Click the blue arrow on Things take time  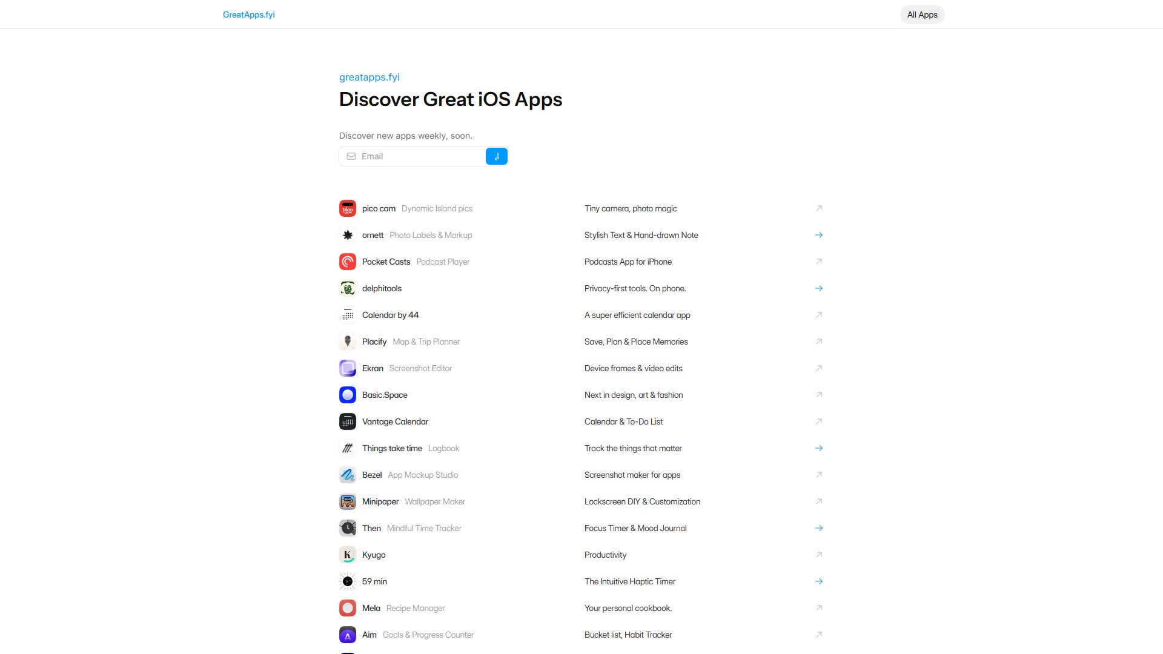(819, 448)
